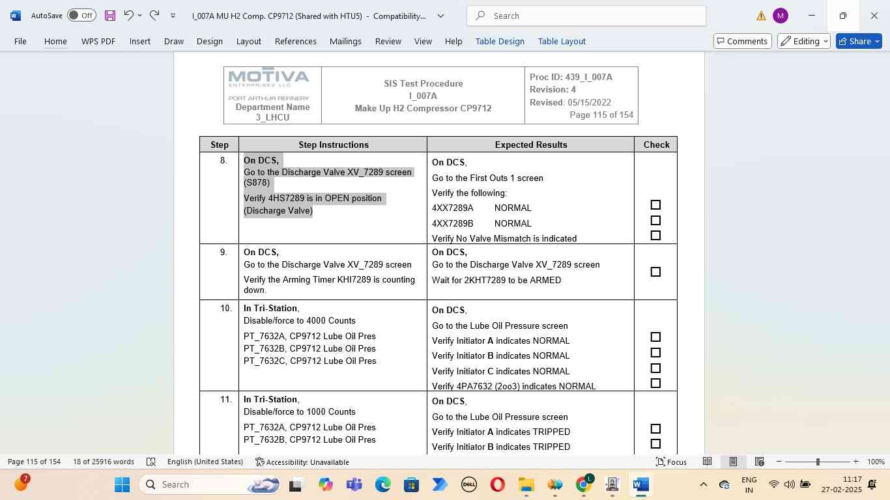Viewport: 890px width, 500px height.
Task: Zoom in with the plus button
Action: point(855,462)
